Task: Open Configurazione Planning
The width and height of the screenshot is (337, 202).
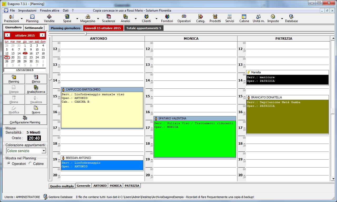Action: 25,120
